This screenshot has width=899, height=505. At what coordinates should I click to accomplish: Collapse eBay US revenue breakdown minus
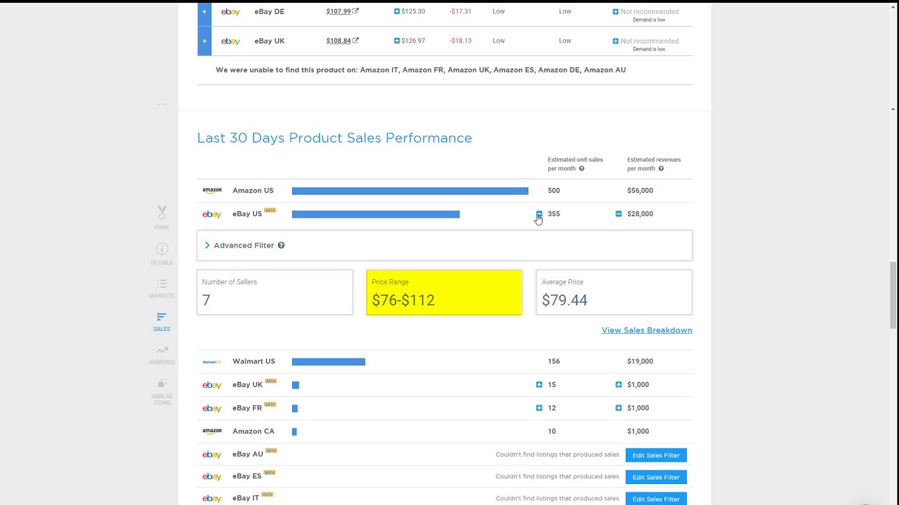[619, 214]
